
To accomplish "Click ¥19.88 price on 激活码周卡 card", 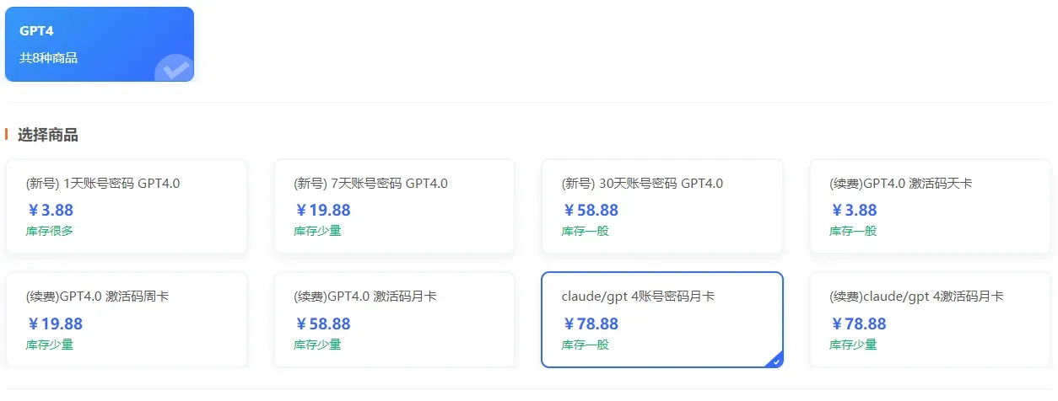I will click(x=55, y=323).
